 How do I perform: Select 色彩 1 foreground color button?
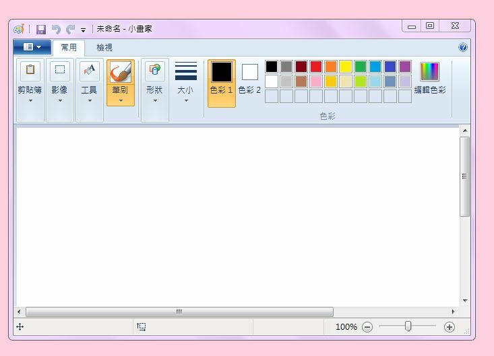tap(222, 83)
